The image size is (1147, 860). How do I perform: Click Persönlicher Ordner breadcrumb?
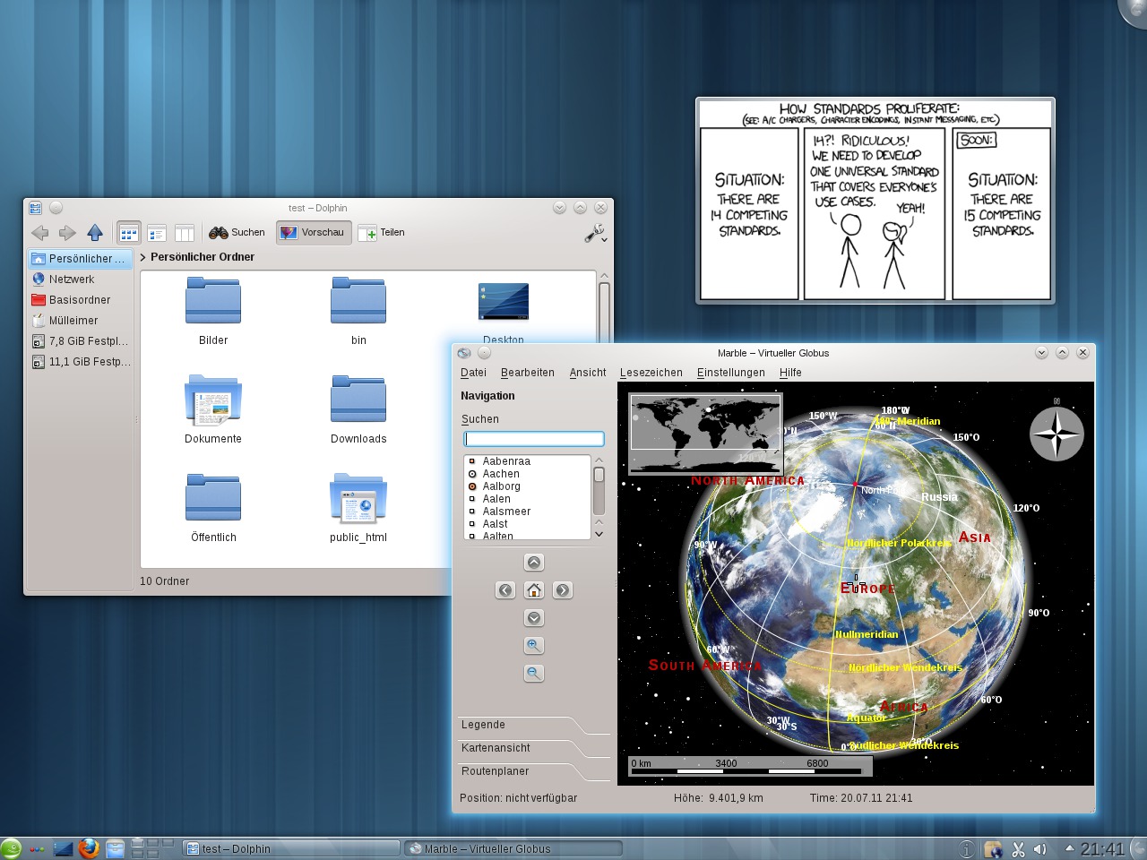coord(203,257)
